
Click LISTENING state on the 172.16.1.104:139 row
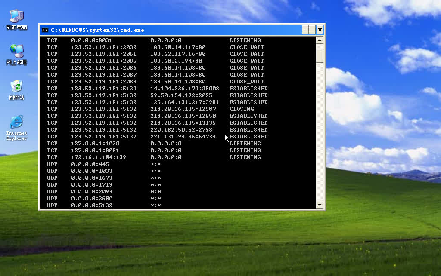click(245, 157)
